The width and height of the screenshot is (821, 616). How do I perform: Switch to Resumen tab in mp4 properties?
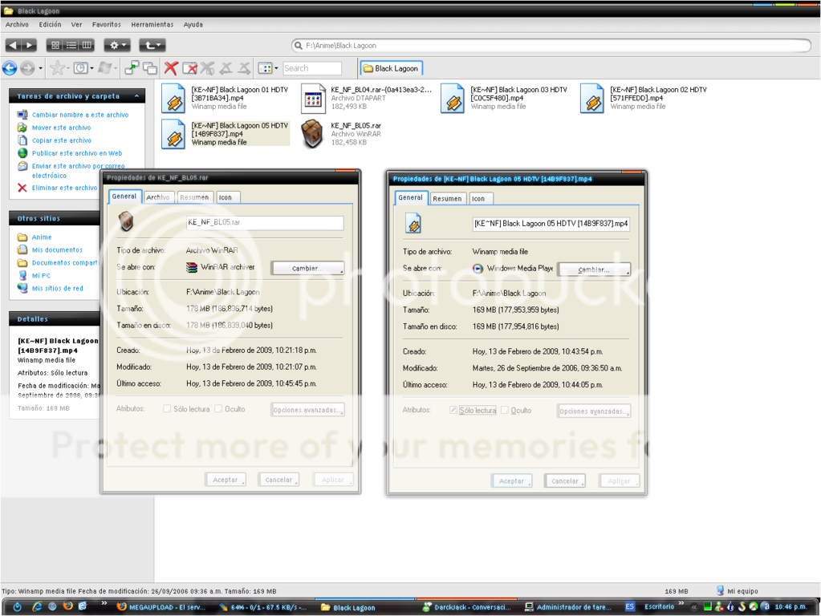coord(447,198)
